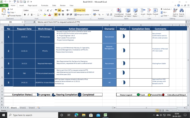Click the AutoSum sigma icon
The image size is (190, 118).
point(161,9)
